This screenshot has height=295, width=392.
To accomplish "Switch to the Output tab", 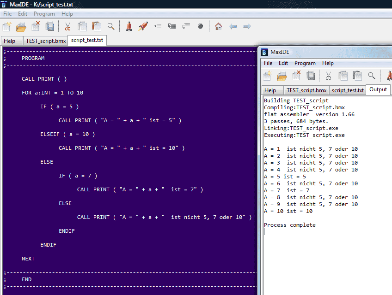I will [378, 89].
